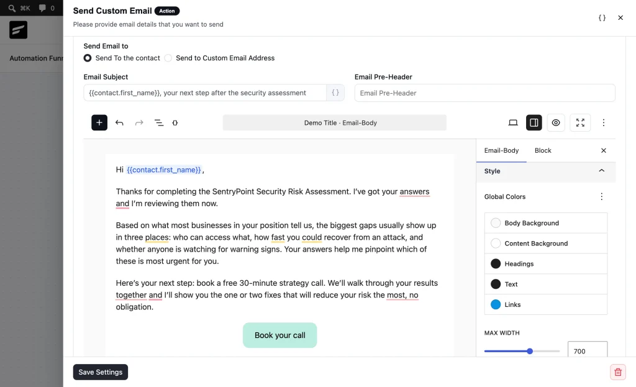
Task: Open editor options three-dot menu
Action: tap(604, 122)
